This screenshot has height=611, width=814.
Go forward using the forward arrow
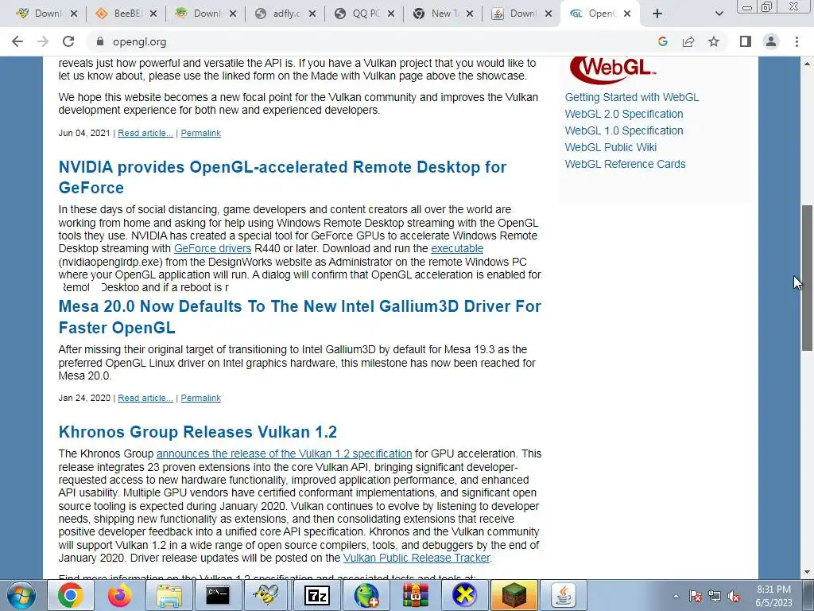pyautogui.click(x=43, y=41)
